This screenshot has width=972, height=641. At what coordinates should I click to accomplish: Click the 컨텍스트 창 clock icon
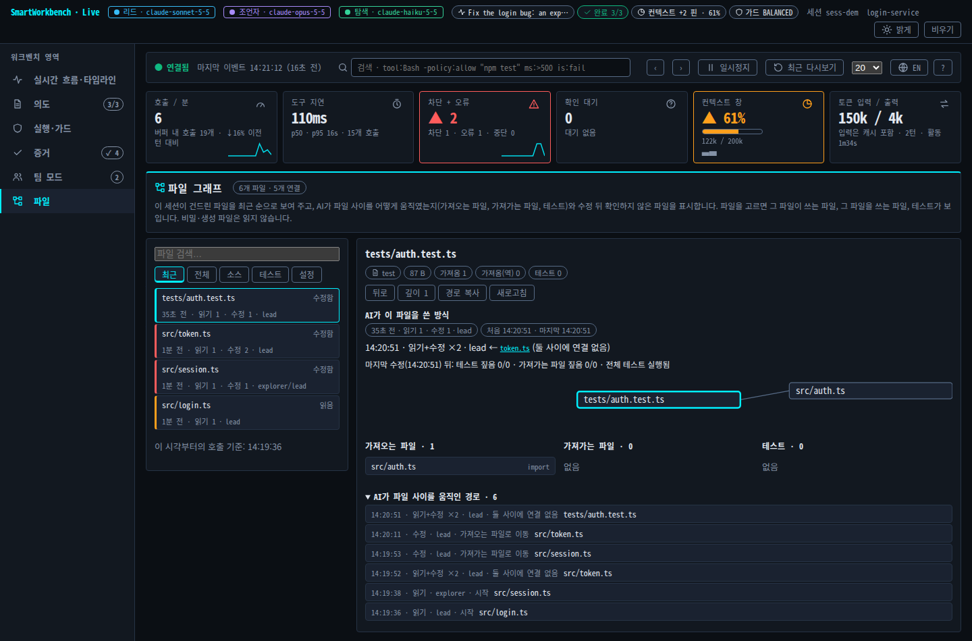click(x=807, y=104)
